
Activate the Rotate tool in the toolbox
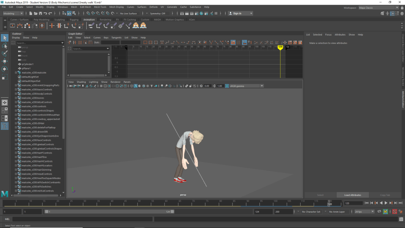point(5,69)
